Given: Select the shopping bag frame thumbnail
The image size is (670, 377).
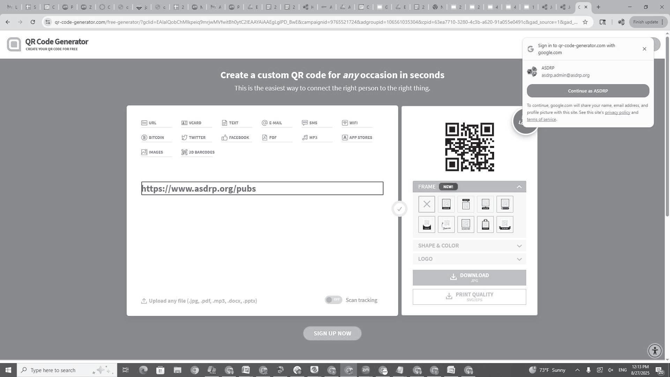Looking at the screenshot, I should [485, 224].
